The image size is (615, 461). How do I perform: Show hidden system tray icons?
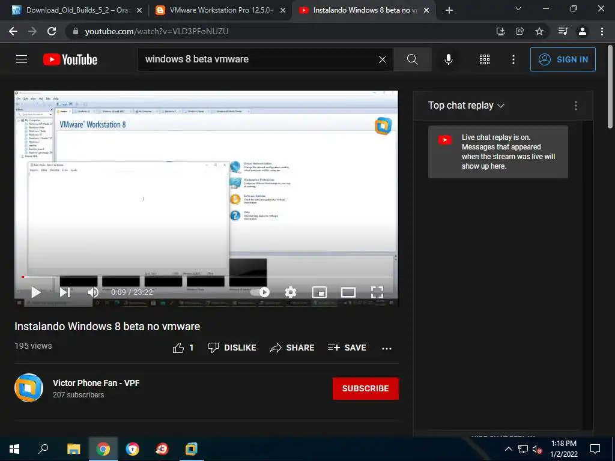[508, 449]
